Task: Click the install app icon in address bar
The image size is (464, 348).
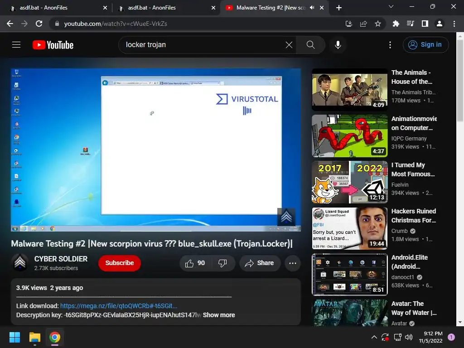Action: pyautogui.click(x=349, y=24)
